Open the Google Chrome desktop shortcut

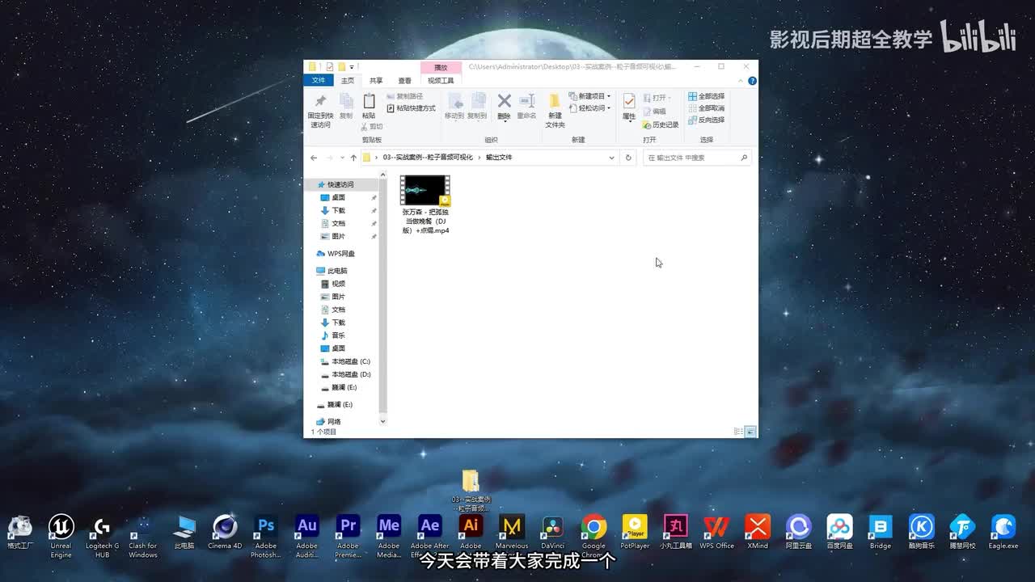click(594, 536)
